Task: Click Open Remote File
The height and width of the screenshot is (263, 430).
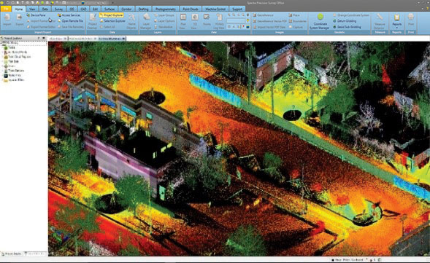Action: pos(71,21)
